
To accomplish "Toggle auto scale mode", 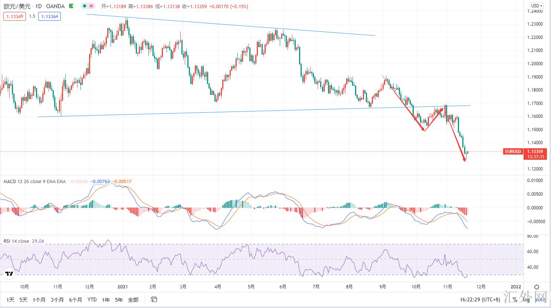I will pos(540,299).
